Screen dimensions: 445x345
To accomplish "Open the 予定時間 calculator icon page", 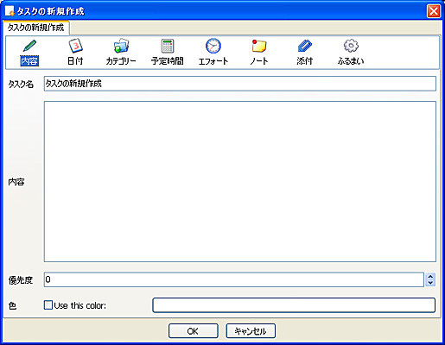I will coord(168,46).
